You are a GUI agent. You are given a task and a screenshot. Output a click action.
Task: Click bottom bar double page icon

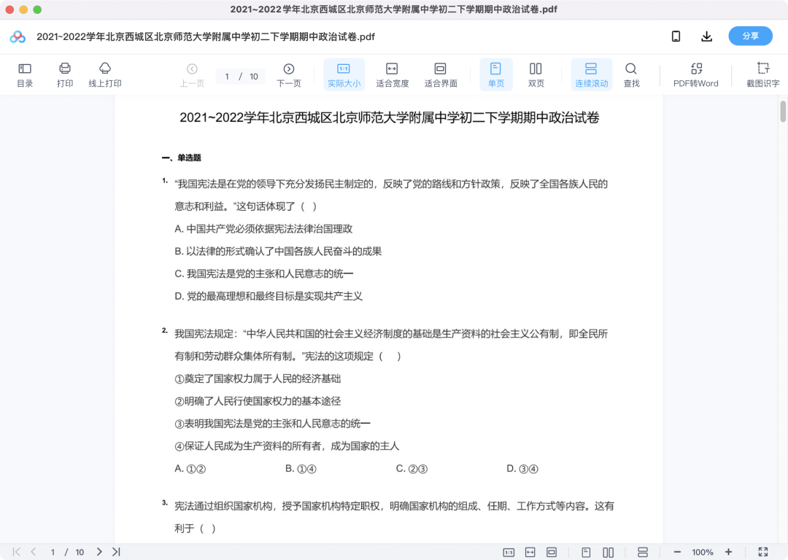click(x=608, y=553)
